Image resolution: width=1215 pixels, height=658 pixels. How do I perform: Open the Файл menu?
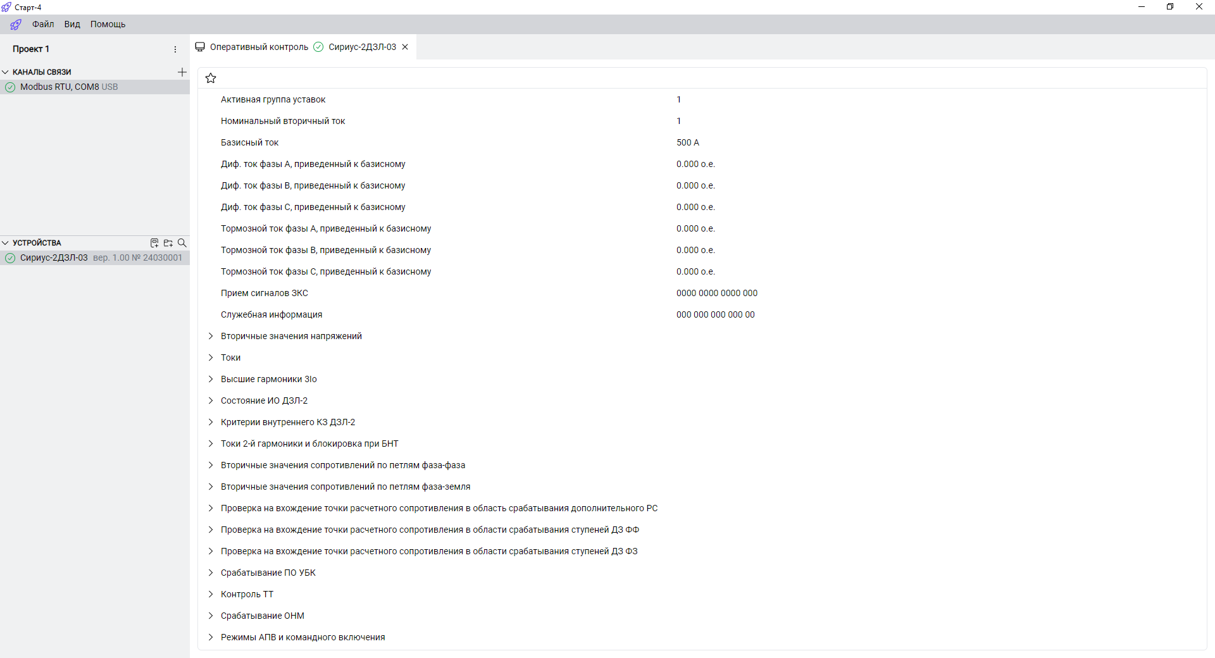coord(43,24)
